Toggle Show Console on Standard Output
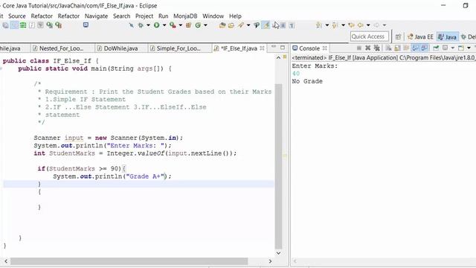Viewport: 476px width, 268px height. [x=415, y=48]
